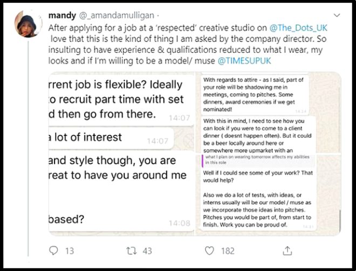Like the tweet with the heart icon
This screenshot has height=271, width=356.
210,251
